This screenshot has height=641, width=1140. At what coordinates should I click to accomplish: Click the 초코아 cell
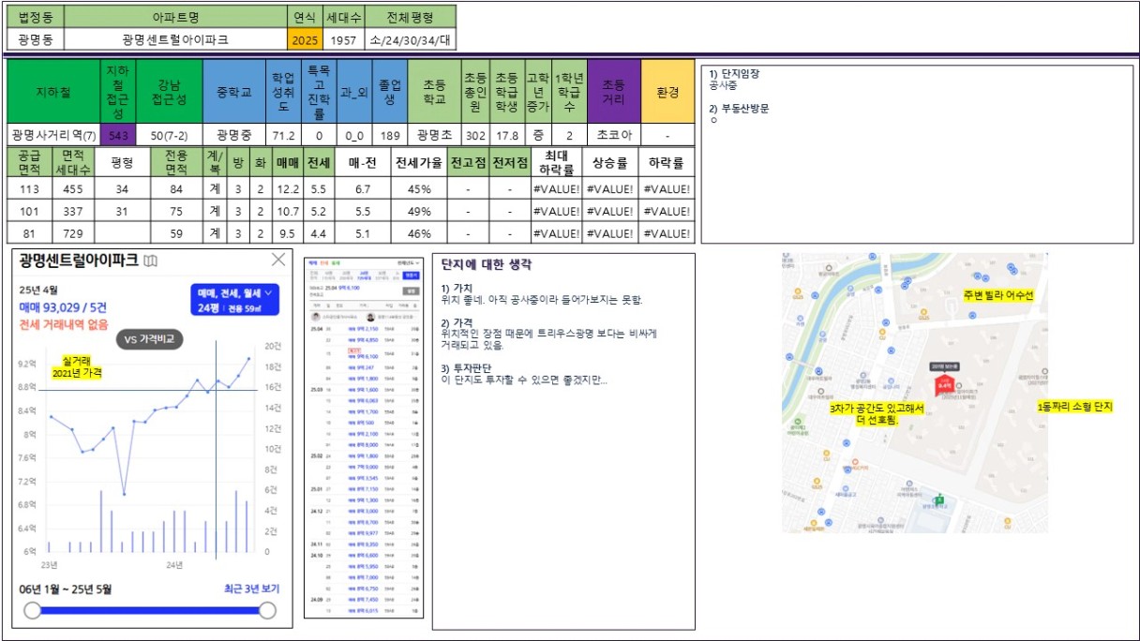coord(613,135)
